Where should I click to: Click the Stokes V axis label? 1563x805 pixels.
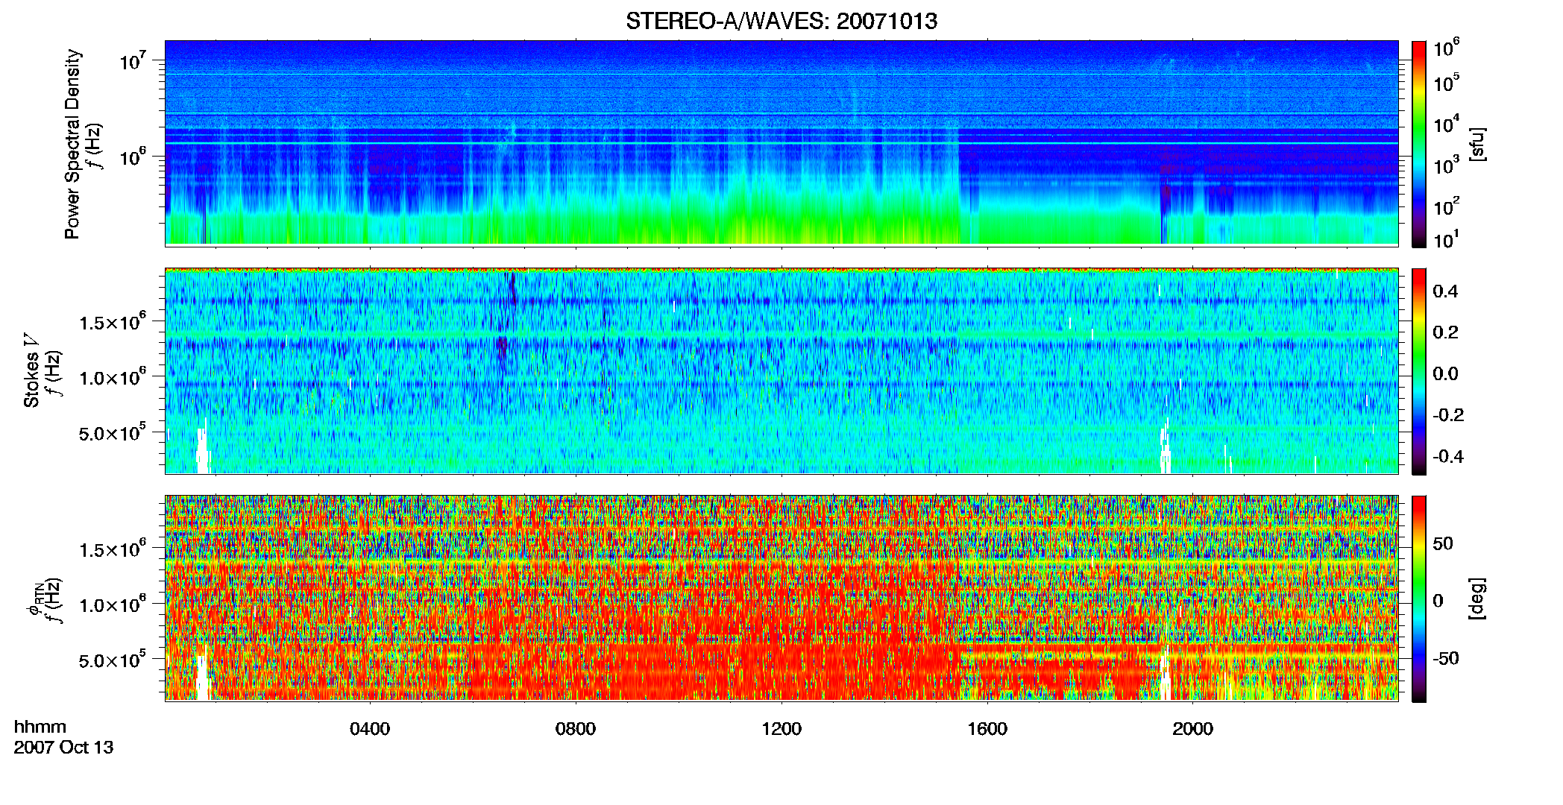click(31, 370)
